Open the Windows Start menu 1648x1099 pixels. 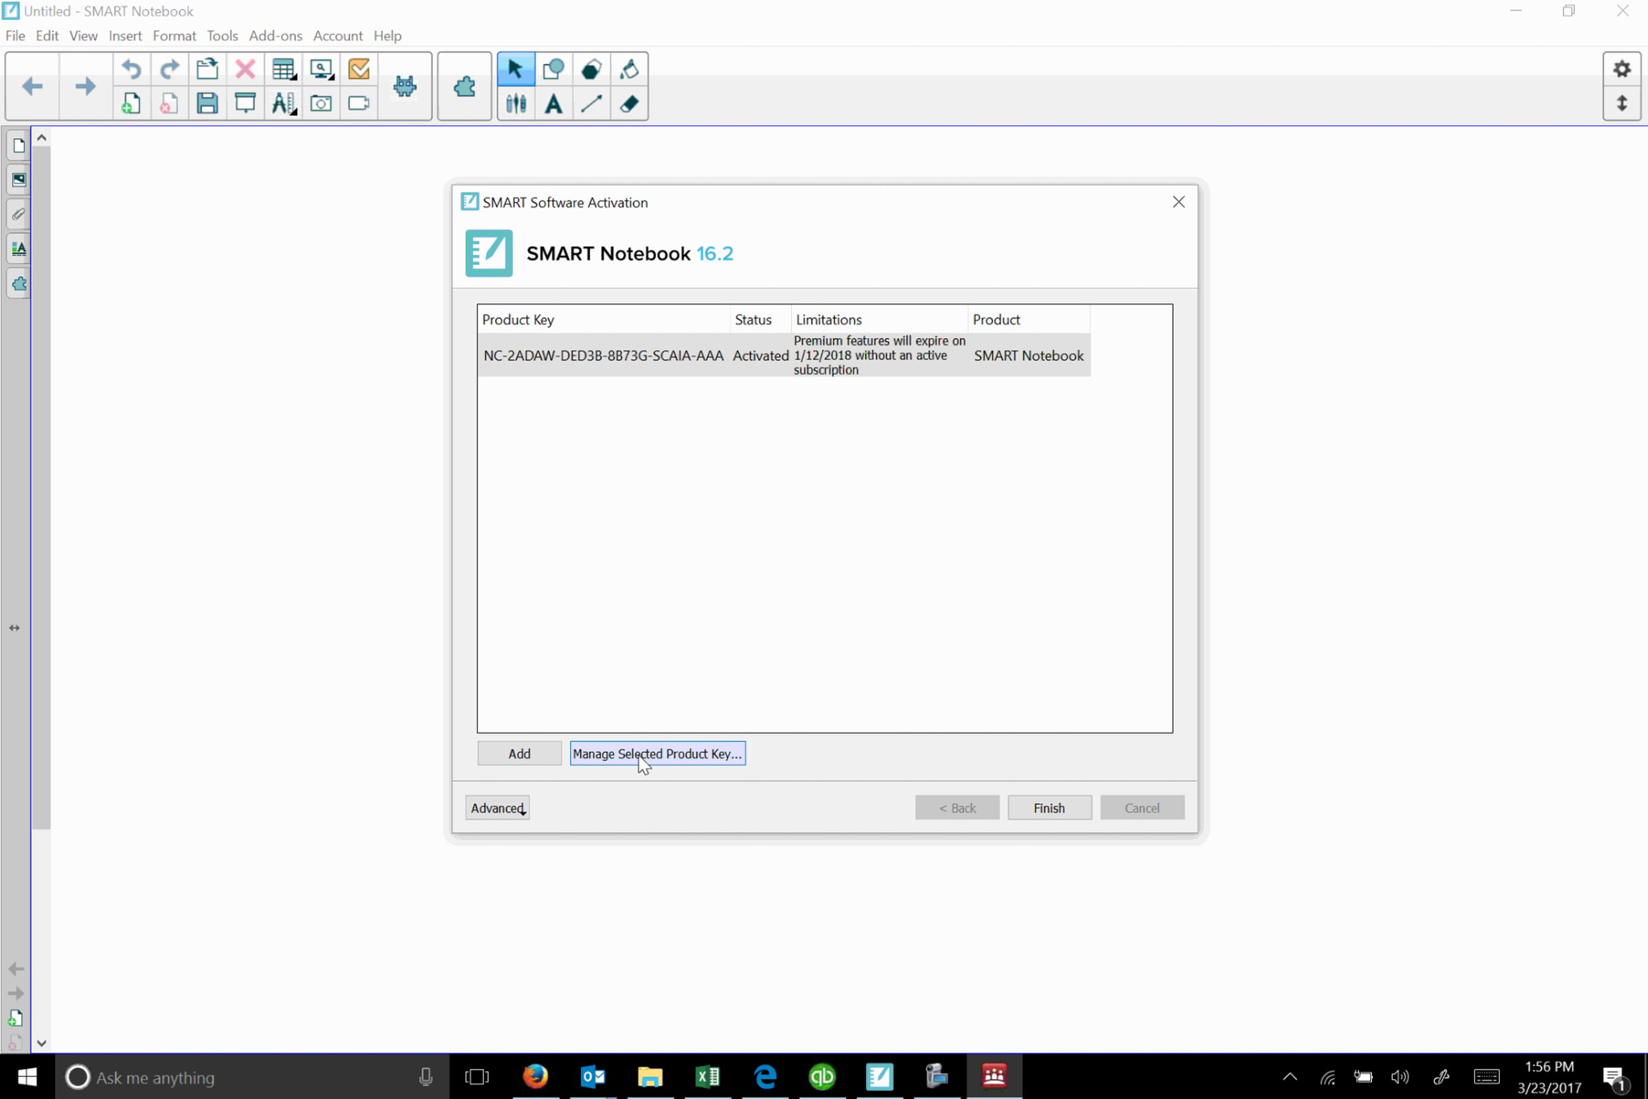[x=27, y=1076]
